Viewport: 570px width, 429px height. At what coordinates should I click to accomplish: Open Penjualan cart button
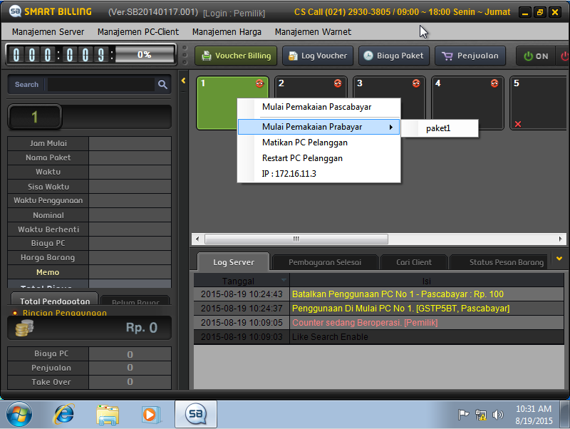[x=470, y=56]
